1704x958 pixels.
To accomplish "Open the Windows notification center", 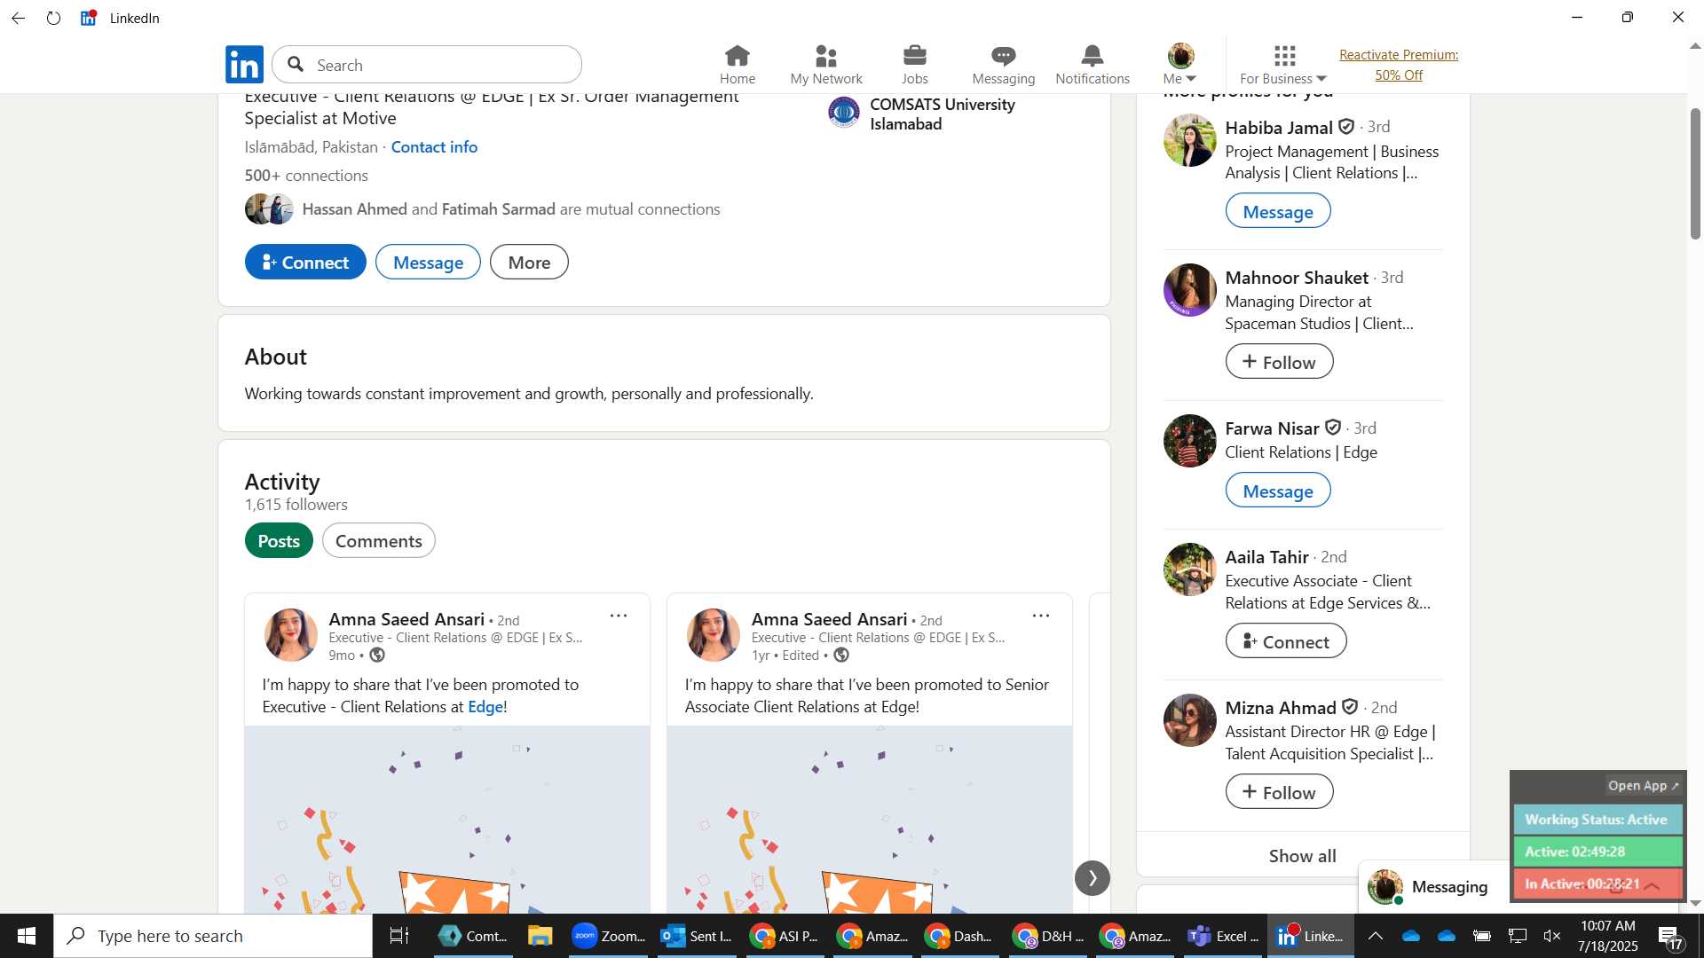I will coord(1670,937).
